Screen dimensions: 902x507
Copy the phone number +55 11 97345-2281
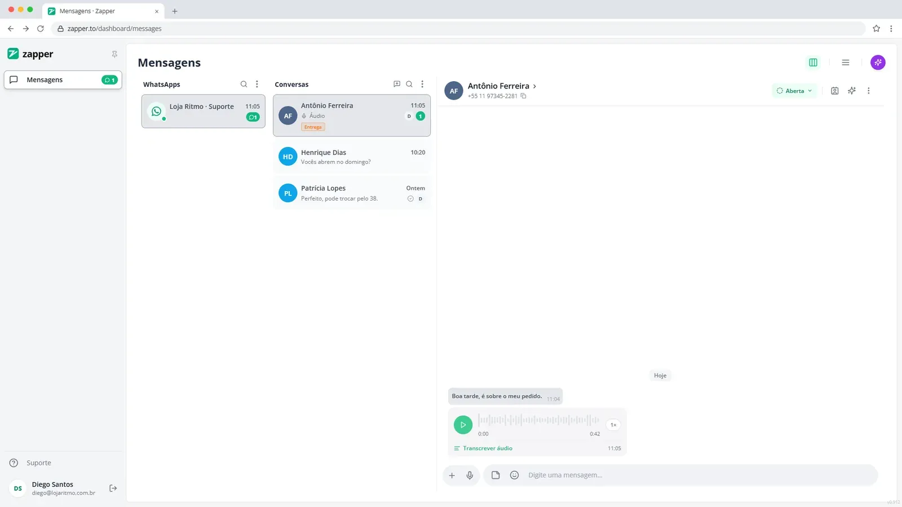(x=523, y=96)
